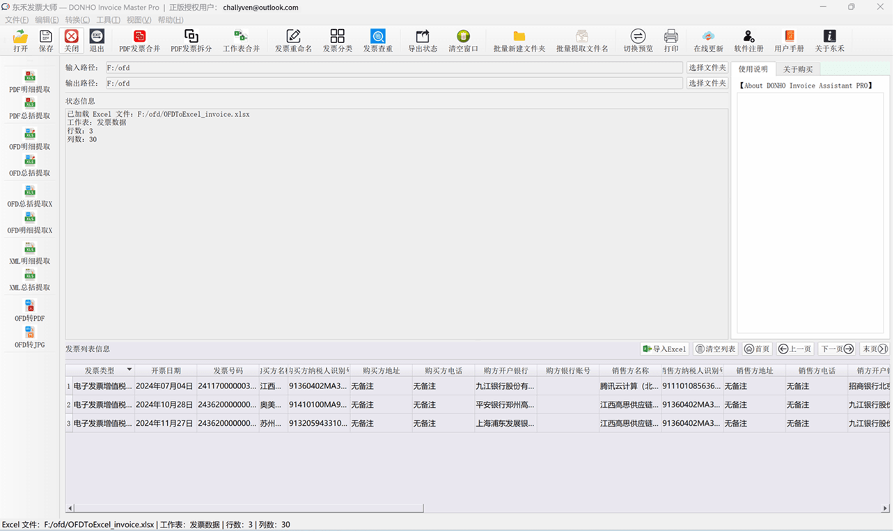Viewport: 894px width, 531px height.
Task: Open the 软件注册 software registration
Action: [748, 40]
